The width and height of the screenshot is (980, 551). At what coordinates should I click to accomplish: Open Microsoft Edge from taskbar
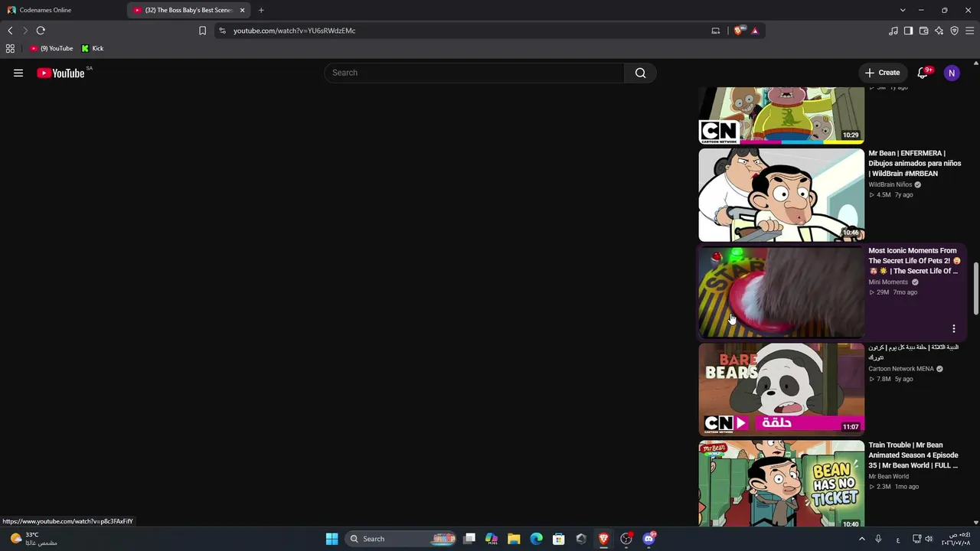(x=536, y=539)
